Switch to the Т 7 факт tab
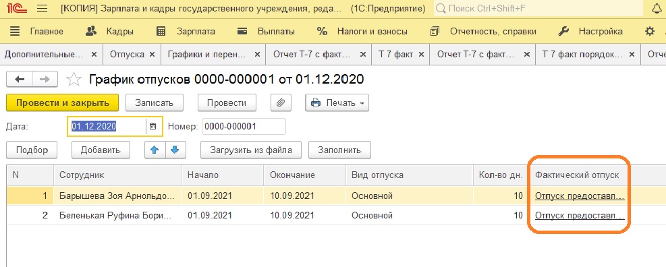The image size is (666, 267). click(396, 55)
